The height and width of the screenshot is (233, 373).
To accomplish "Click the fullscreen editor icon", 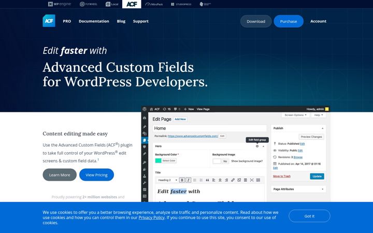I will click(x=252, y=180).
